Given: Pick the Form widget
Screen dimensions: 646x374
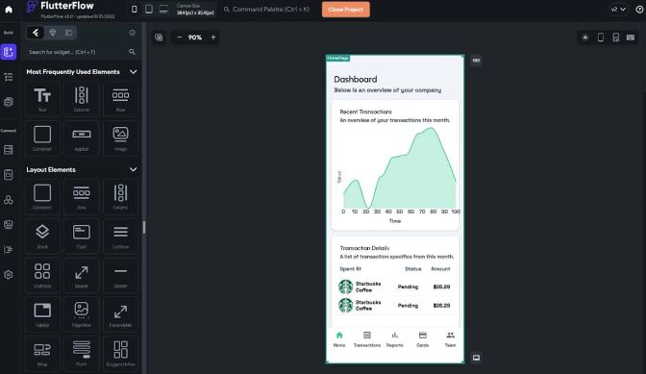Looking at the screenshot, I should (82, 353).
